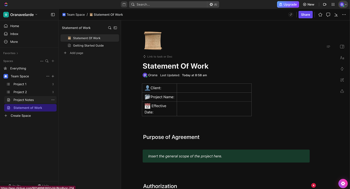
Task: Click the scroll emoji page icon
Action: click(x=153, y=40)
